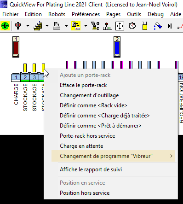
Task: Open the Aide menu
Action: (176, 14)
